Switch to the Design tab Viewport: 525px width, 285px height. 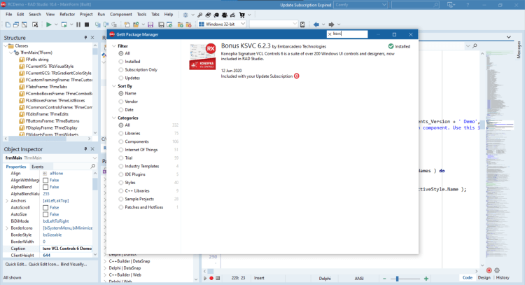tap(484, 277)
